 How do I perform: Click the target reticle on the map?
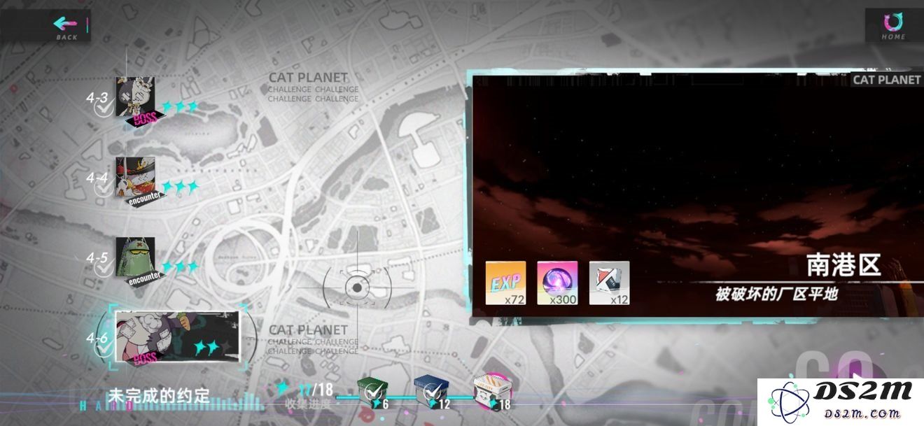357,287
